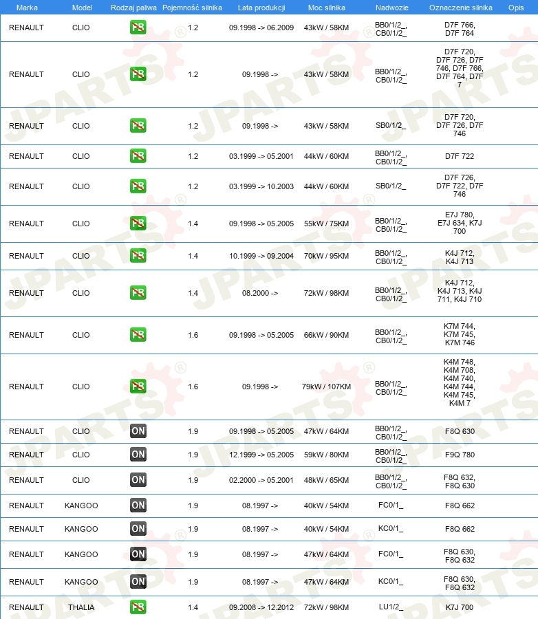Select the THALIA model cell

(81, 607)
